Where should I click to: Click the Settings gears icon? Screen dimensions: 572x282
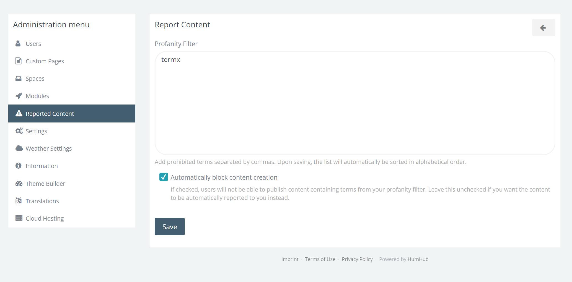pos(19,131)
